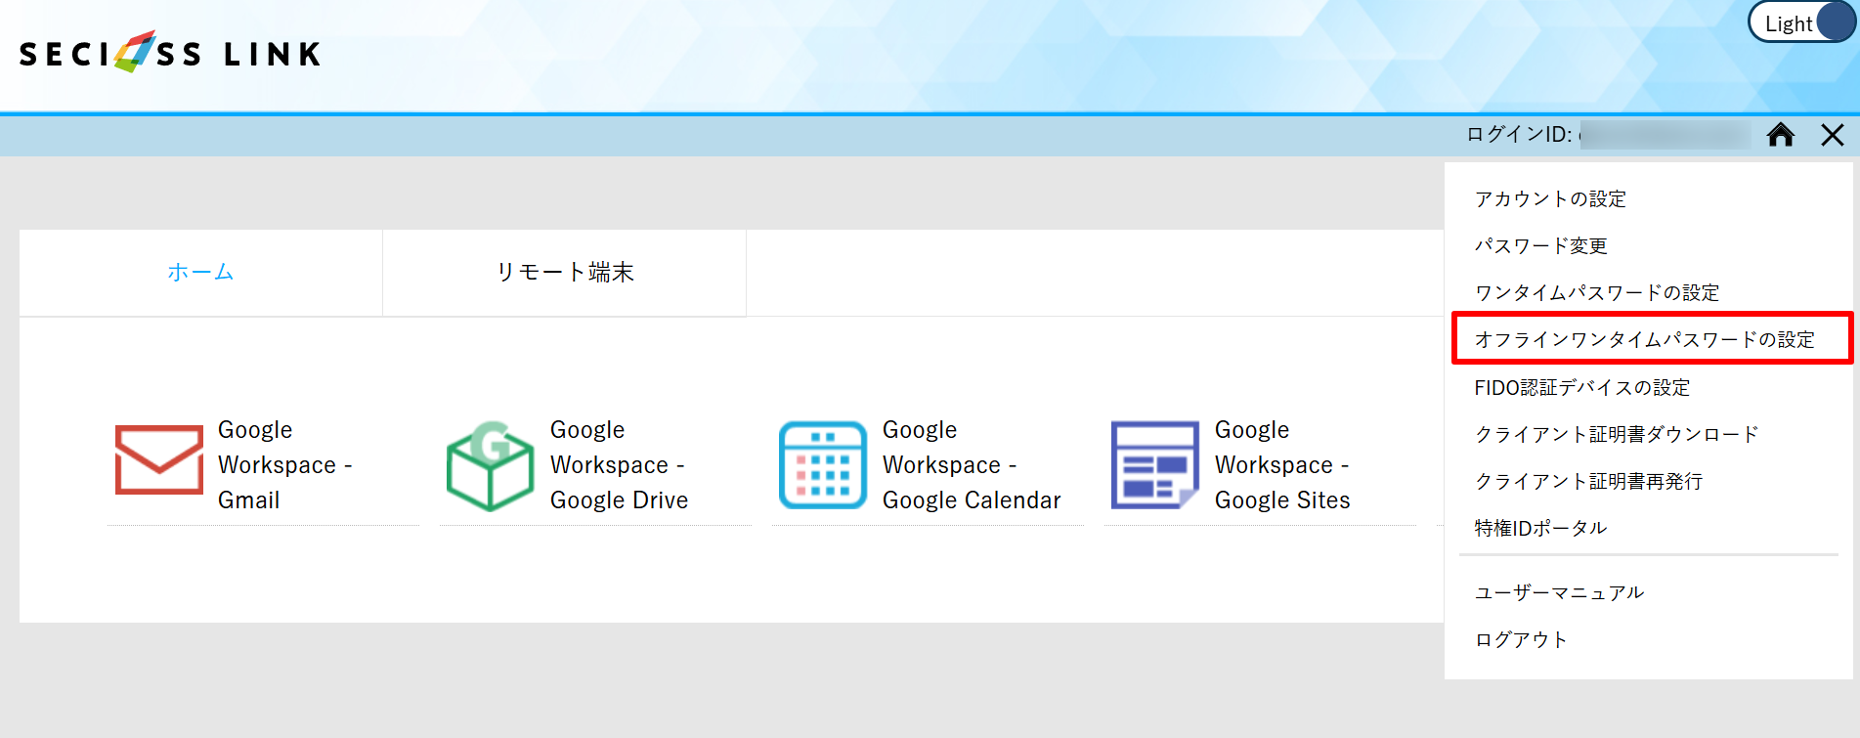
Task: Select アカウントの設定 from the menu
Action: pos(1550,199)
